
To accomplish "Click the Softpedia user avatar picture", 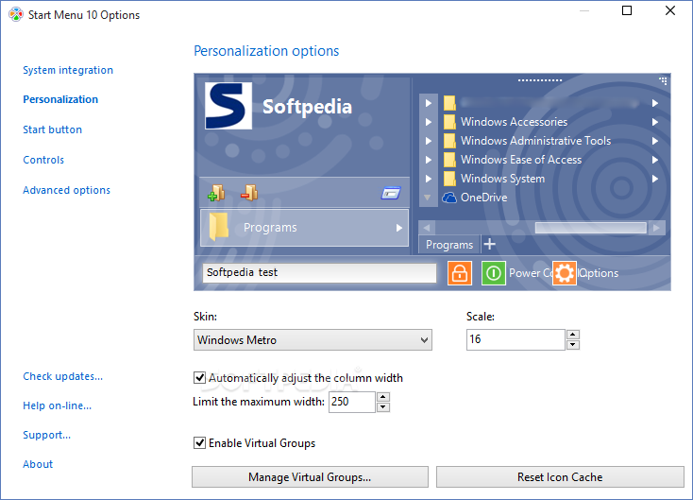I will click(x=228, y=106).
